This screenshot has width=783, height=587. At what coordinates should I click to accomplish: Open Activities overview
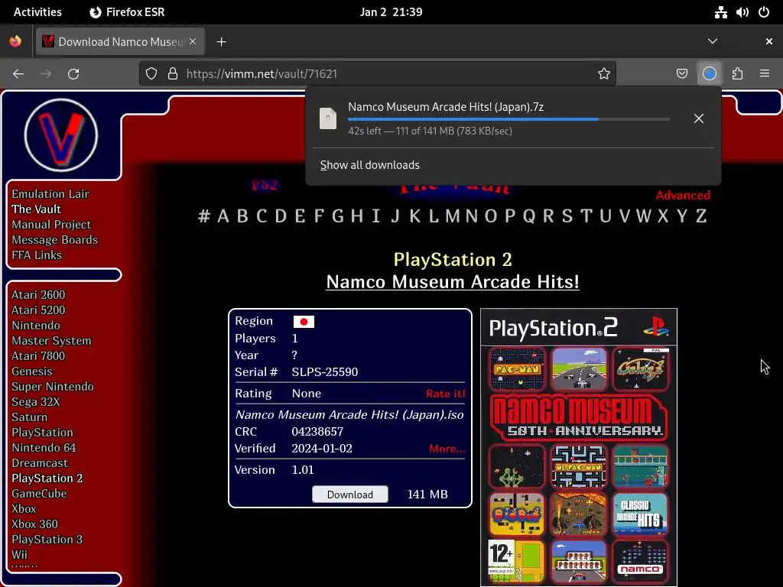[x=37, y=12]
